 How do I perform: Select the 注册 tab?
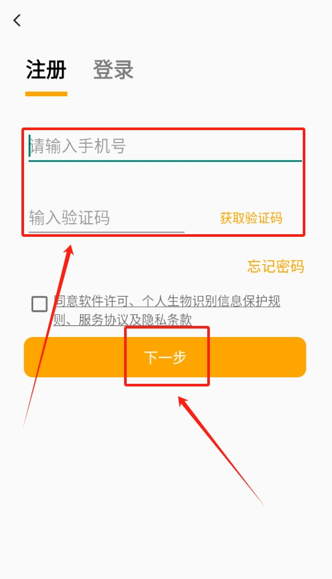tap(46, 70)
